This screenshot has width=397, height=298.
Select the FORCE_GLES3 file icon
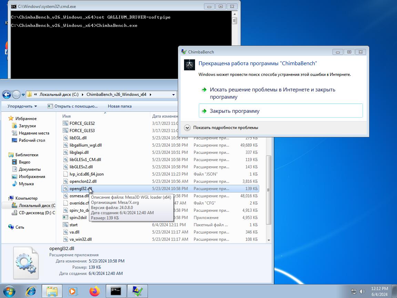(x=65, y=131)
